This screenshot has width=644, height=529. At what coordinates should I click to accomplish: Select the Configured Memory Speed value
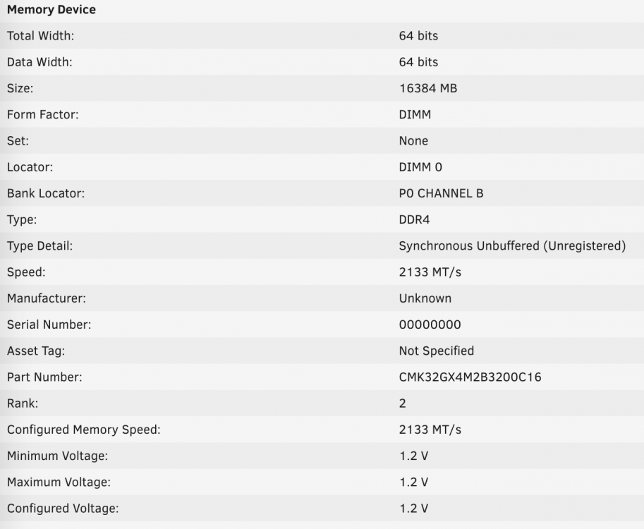pos(430,430)
